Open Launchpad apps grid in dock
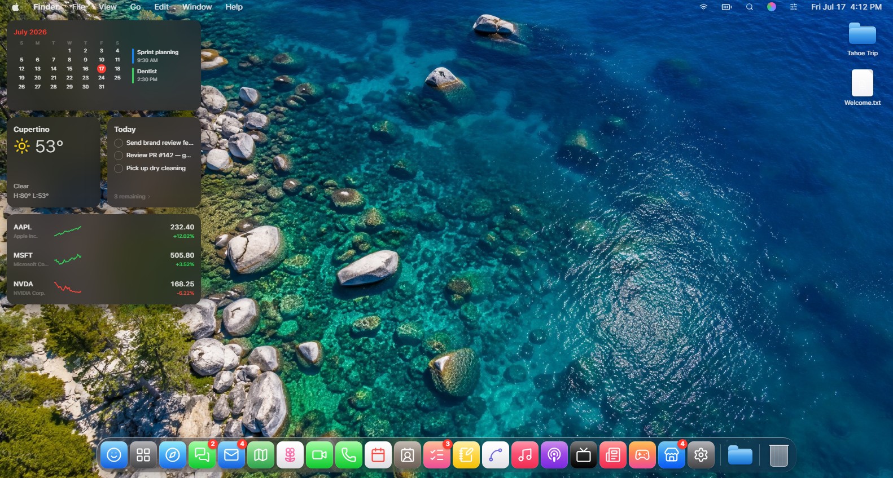This screenshot has width=893, height=478. tap(143, 455)
